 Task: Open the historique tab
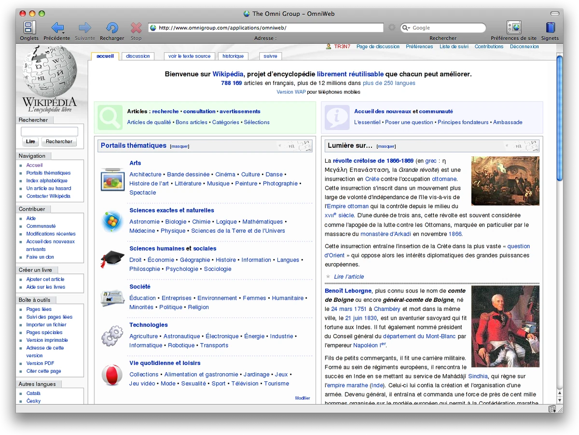point(233,56)
